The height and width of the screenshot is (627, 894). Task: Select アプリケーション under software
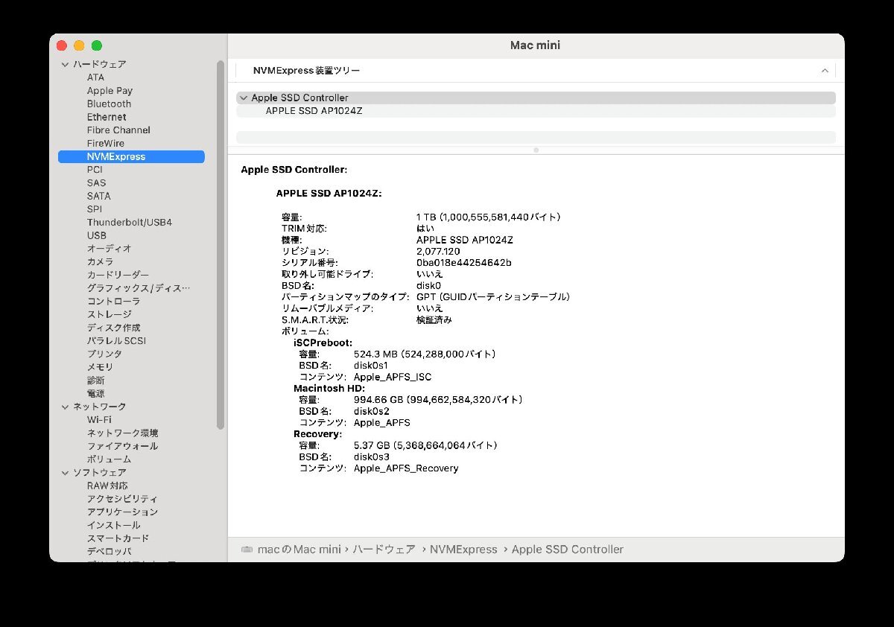122,512
